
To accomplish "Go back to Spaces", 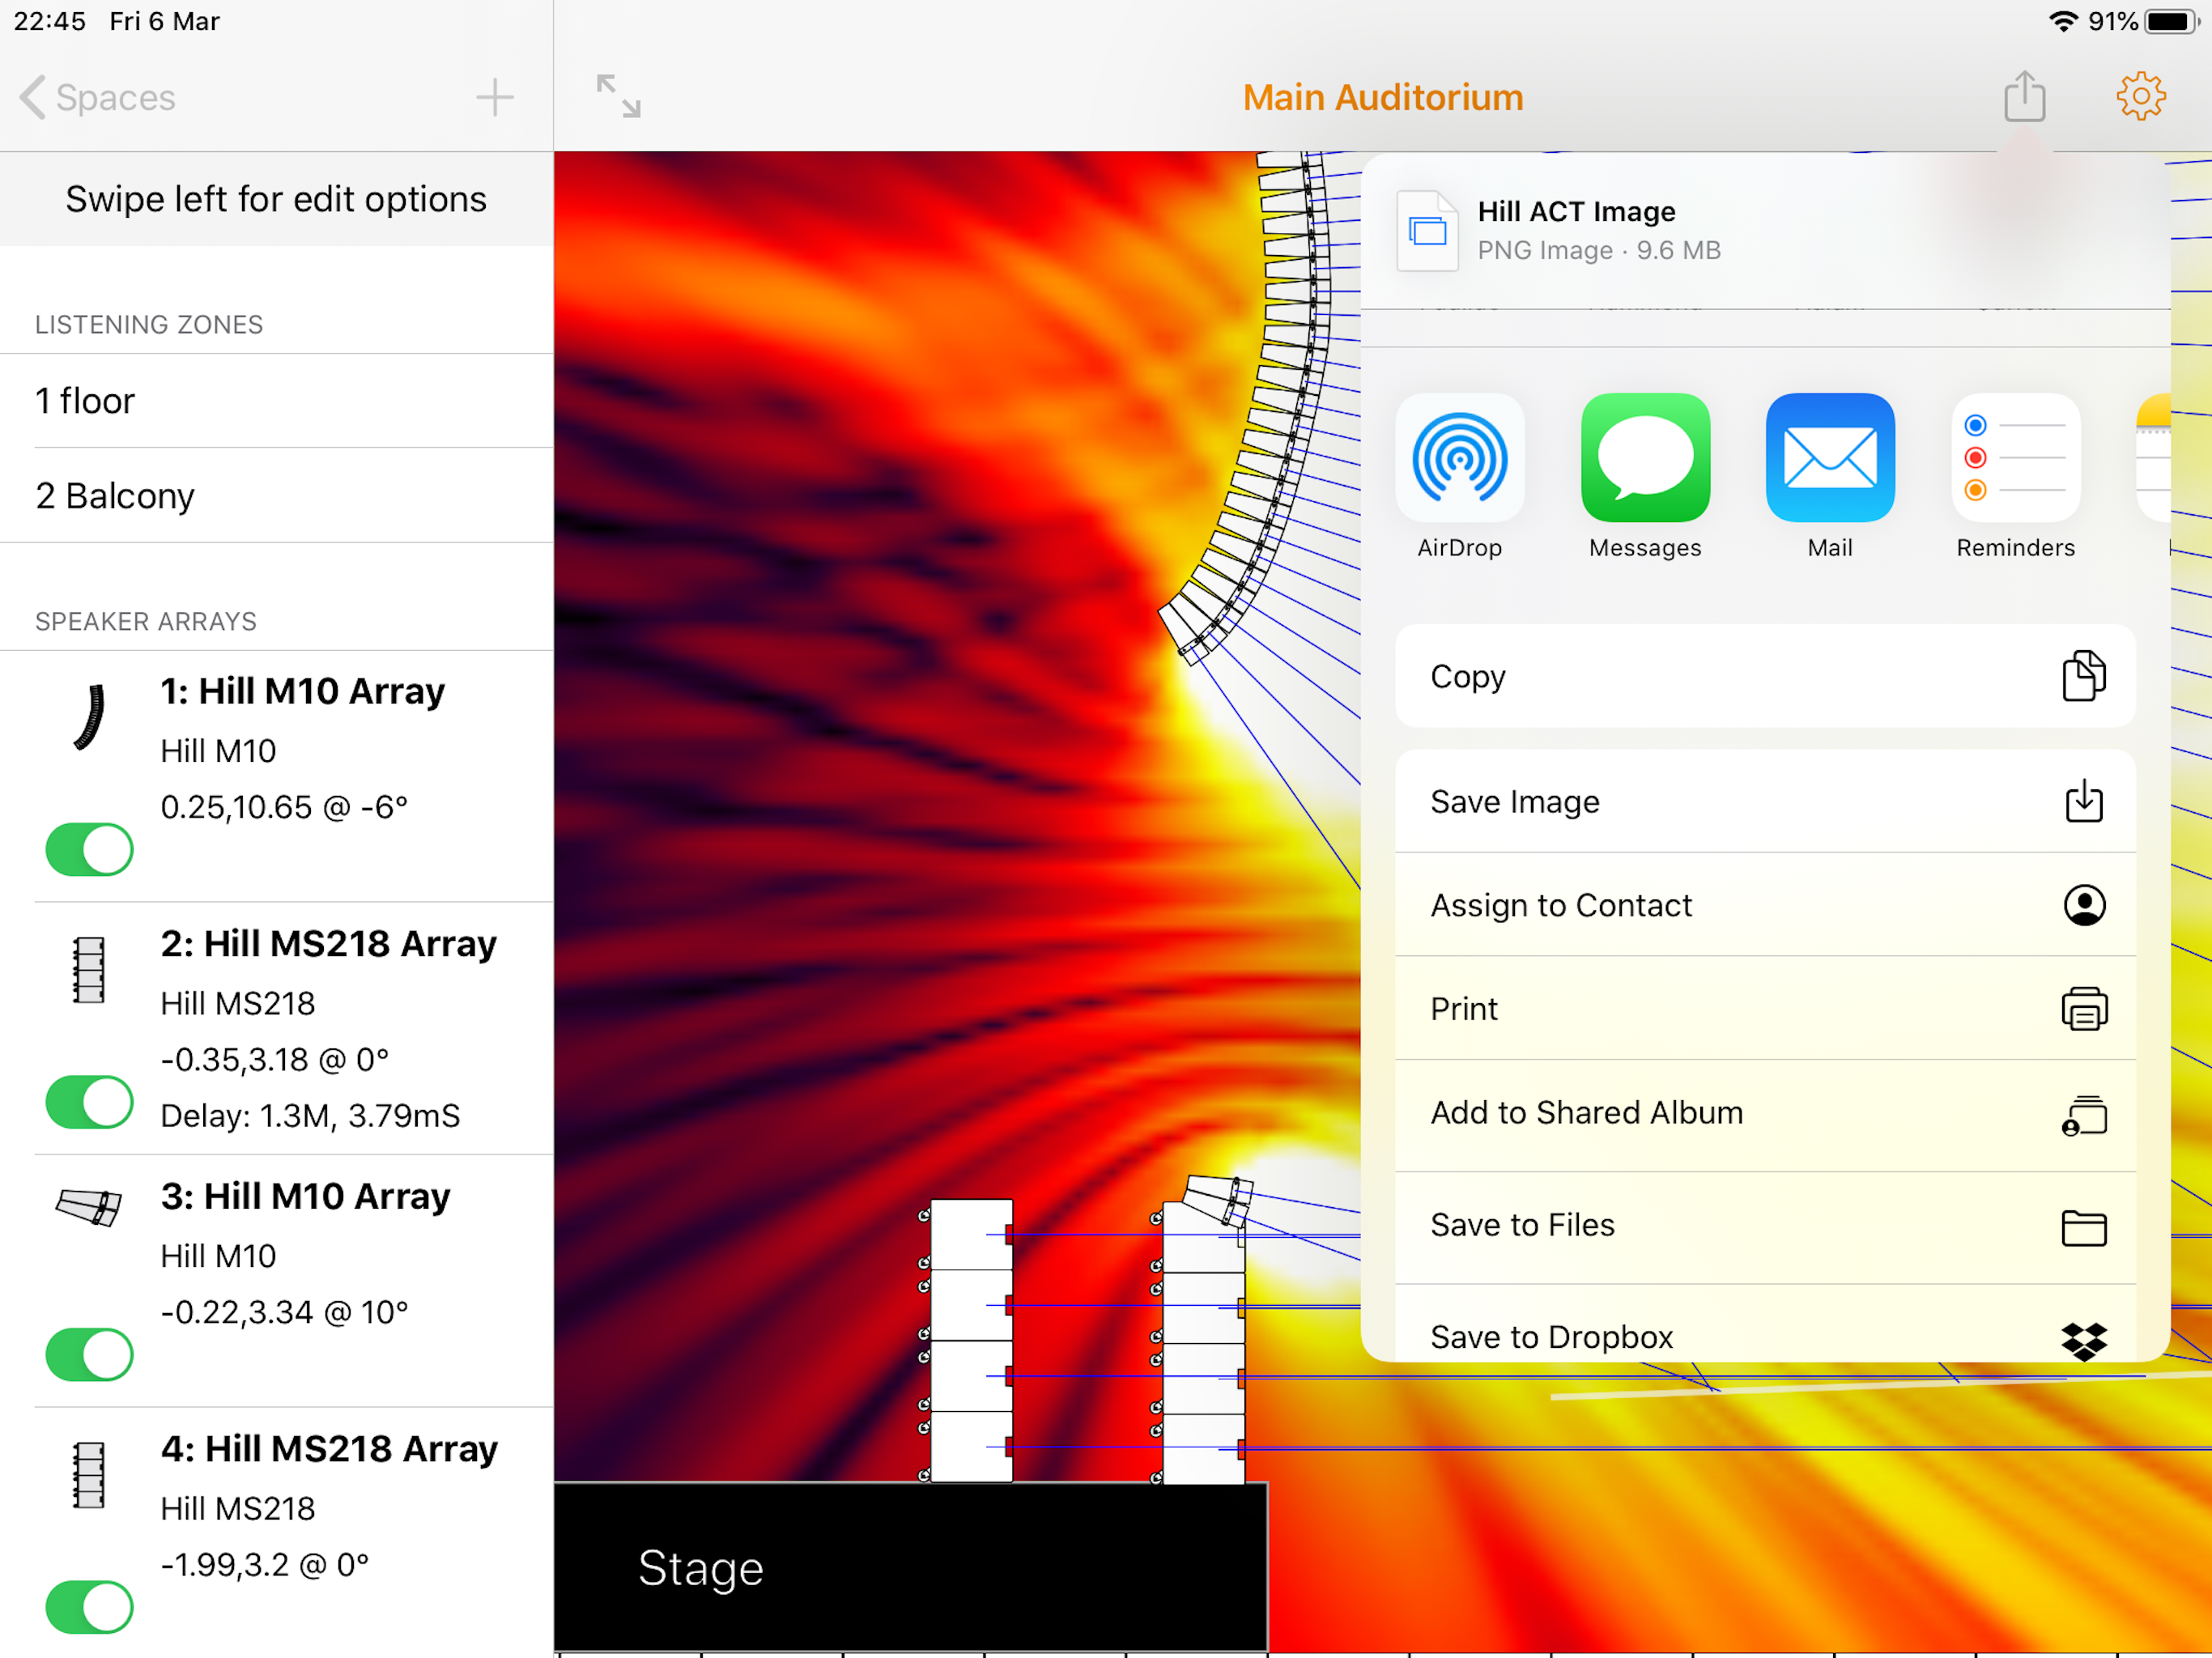I will point(97,97).
